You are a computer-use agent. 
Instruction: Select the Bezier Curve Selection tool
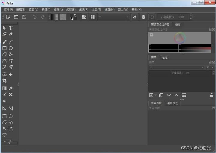click(x=4, y=135)
